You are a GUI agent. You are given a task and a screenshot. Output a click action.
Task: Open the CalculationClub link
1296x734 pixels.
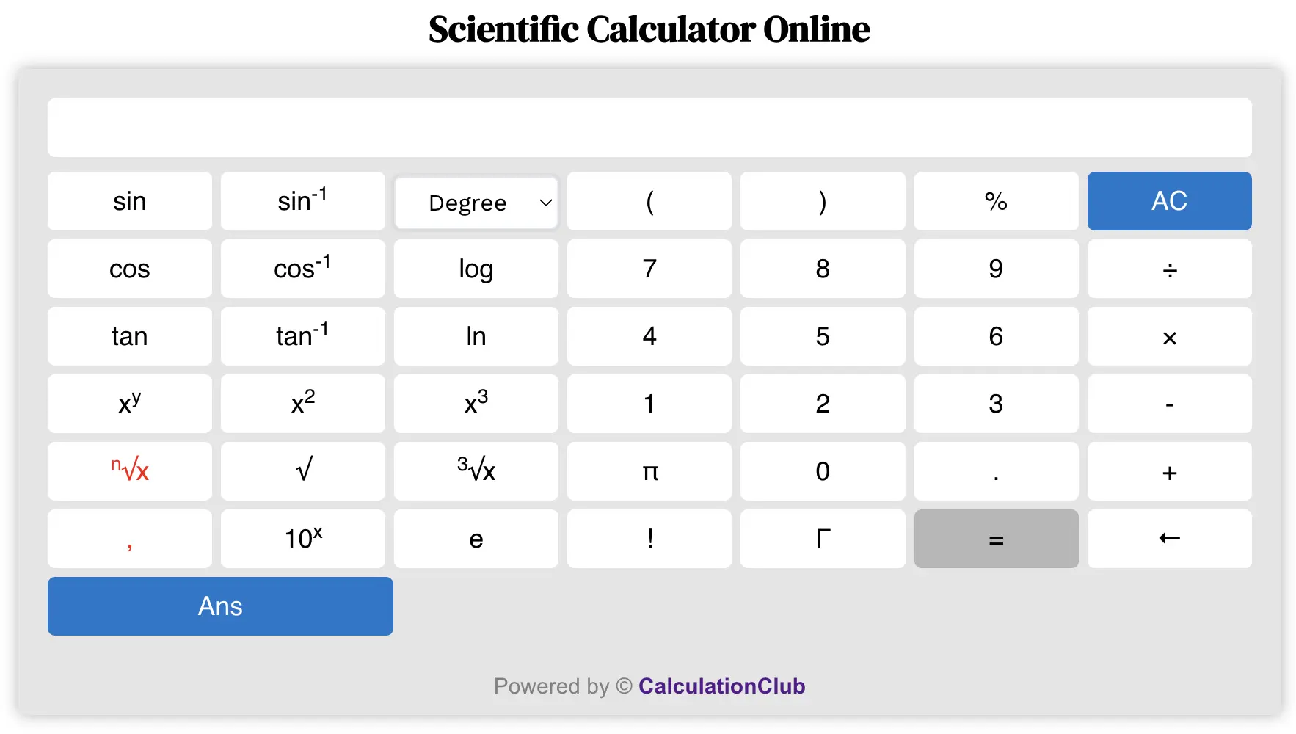(x=721, y=686)
